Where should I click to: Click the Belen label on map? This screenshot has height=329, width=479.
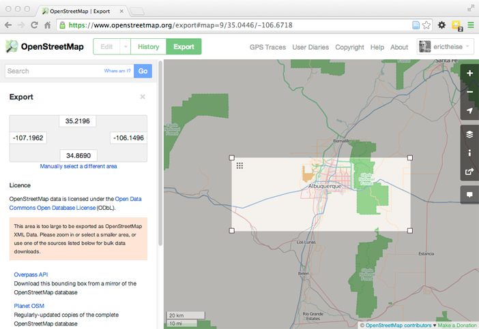point(304,274)
